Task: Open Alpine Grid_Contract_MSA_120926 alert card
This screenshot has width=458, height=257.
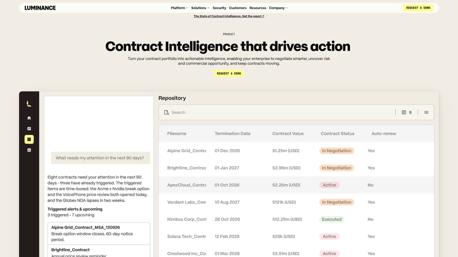Action: [99, 233]
